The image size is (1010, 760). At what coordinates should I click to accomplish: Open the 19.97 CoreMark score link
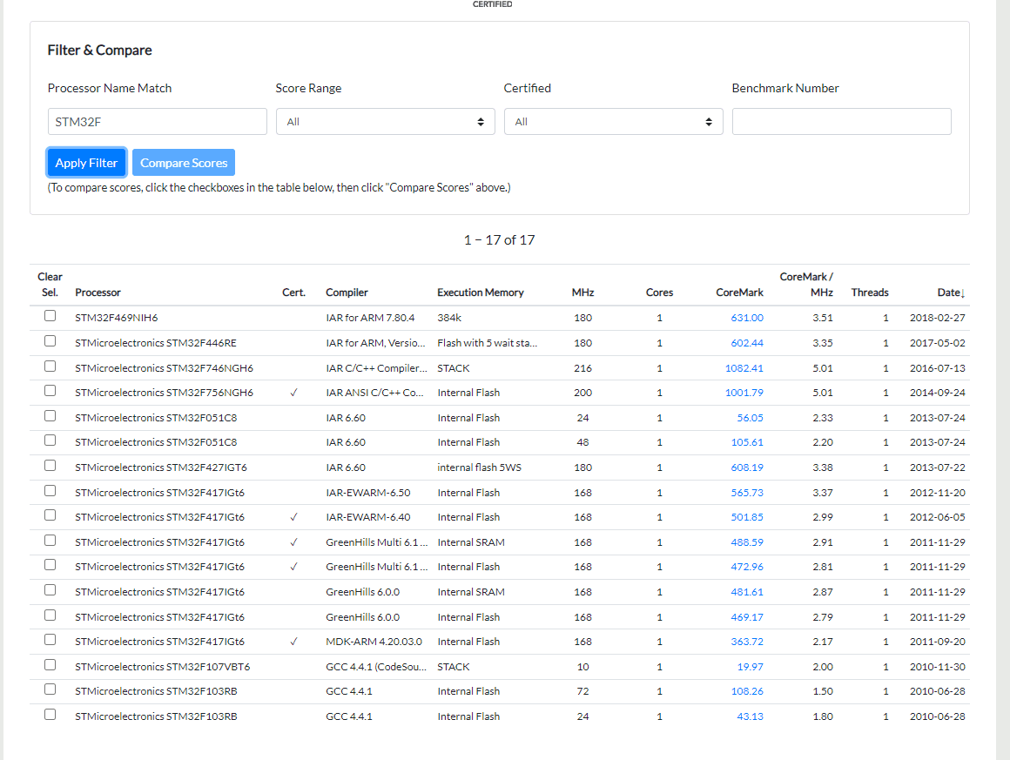750,666
